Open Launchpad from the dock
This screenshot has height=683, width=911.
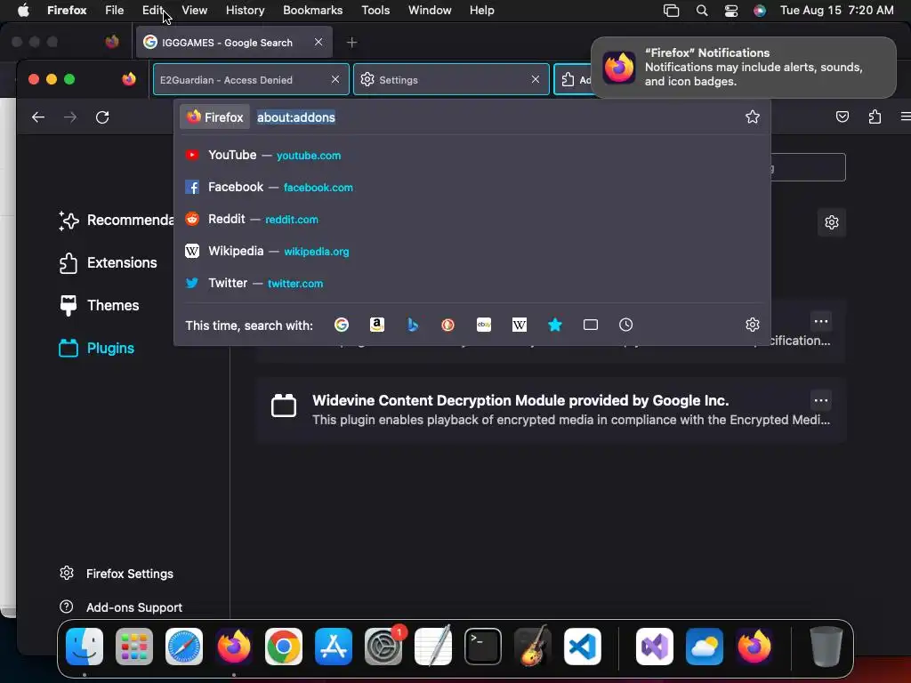pyautogui.click(x=134, y=647)
